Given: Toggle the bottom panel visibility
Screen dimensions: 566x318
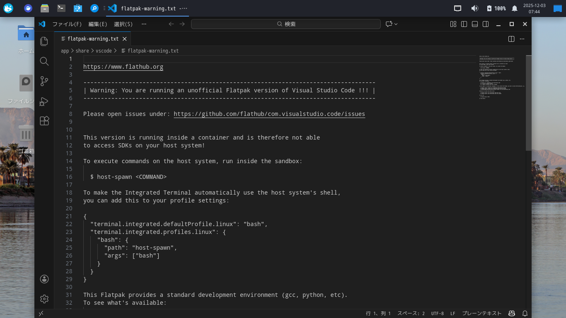Looking at the screenshot, I should pos(475,24).
